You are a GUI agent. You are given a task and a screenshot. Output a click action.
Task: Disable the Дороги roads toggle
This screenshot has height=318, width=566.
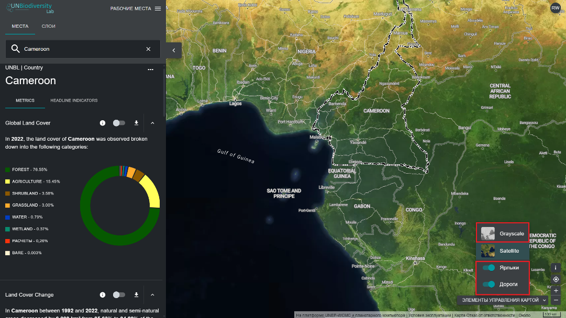click(x=489, y=285)
